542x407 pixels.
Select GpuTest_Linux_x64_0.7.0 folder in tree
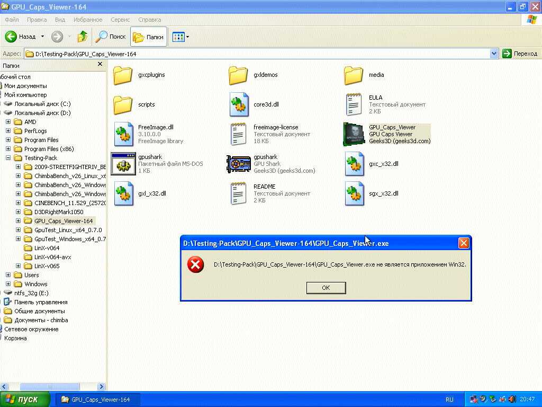click(68, 230)
